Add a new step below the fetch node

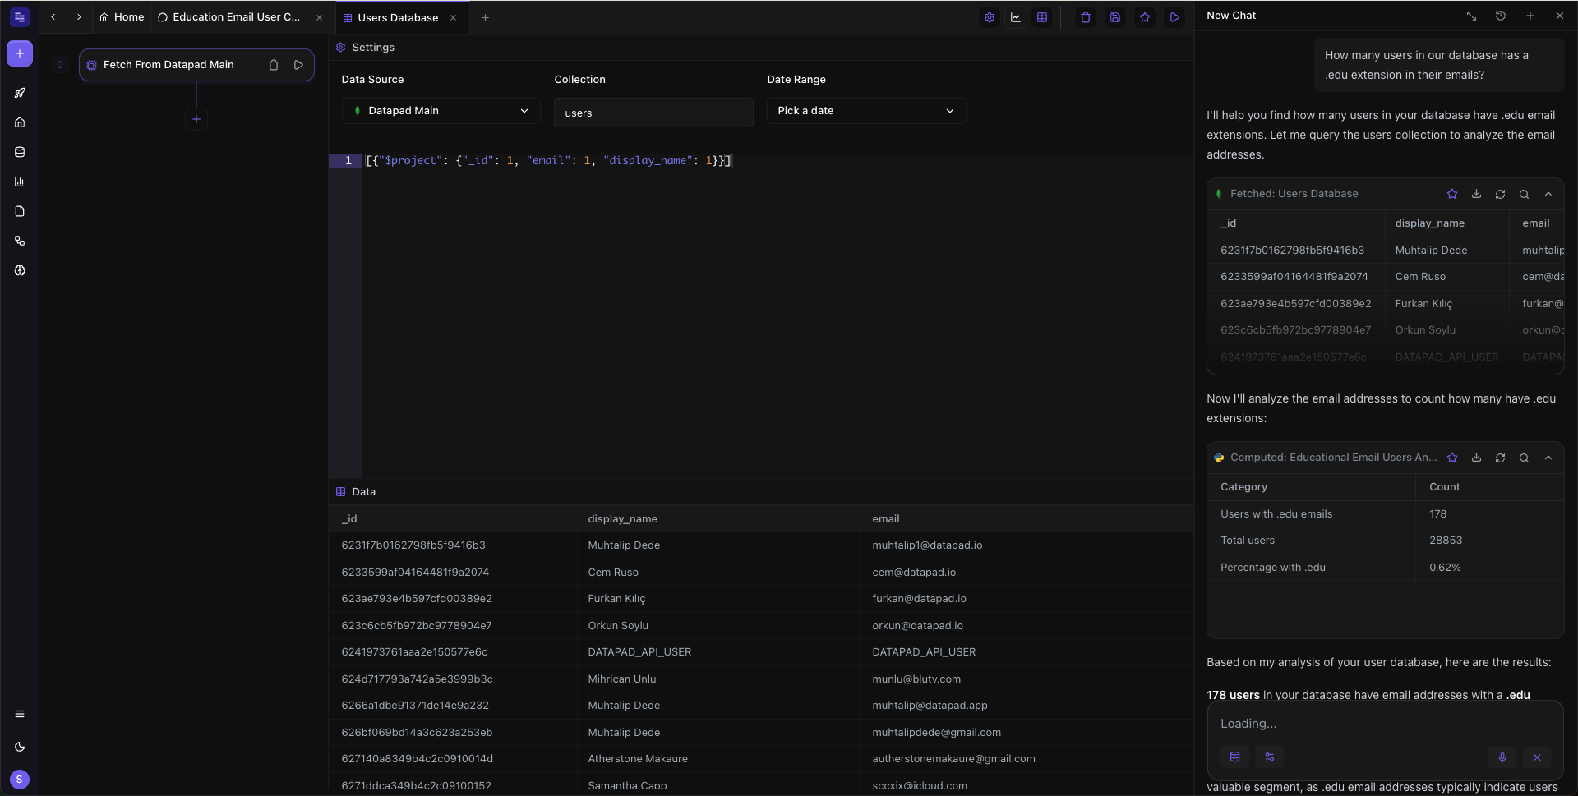tap(196, 119)
